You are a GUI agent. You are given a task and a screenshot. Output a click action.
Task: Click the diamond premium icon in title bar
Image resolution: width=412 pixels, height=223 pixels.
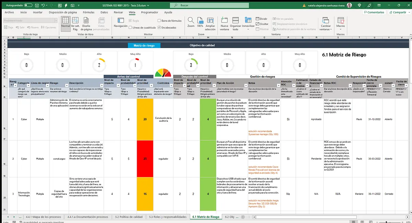pos(359,5)
